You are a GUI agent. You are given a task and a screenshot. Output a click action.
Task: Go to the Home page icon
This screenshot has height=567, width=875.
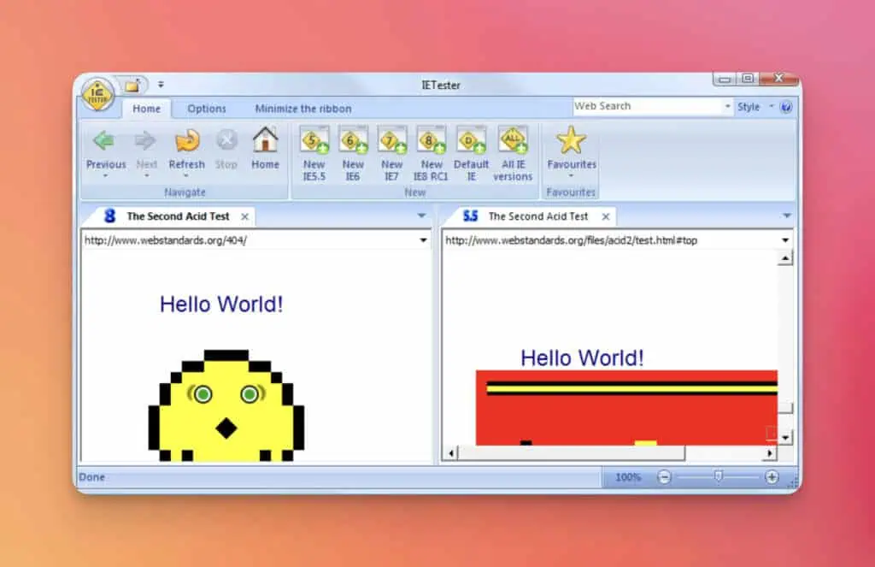tap(265, 141)
